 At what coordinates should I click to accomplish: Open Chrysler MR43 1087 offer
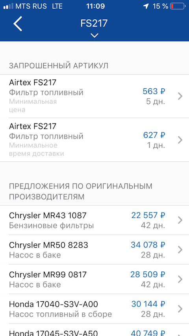[x=94, y=220]
